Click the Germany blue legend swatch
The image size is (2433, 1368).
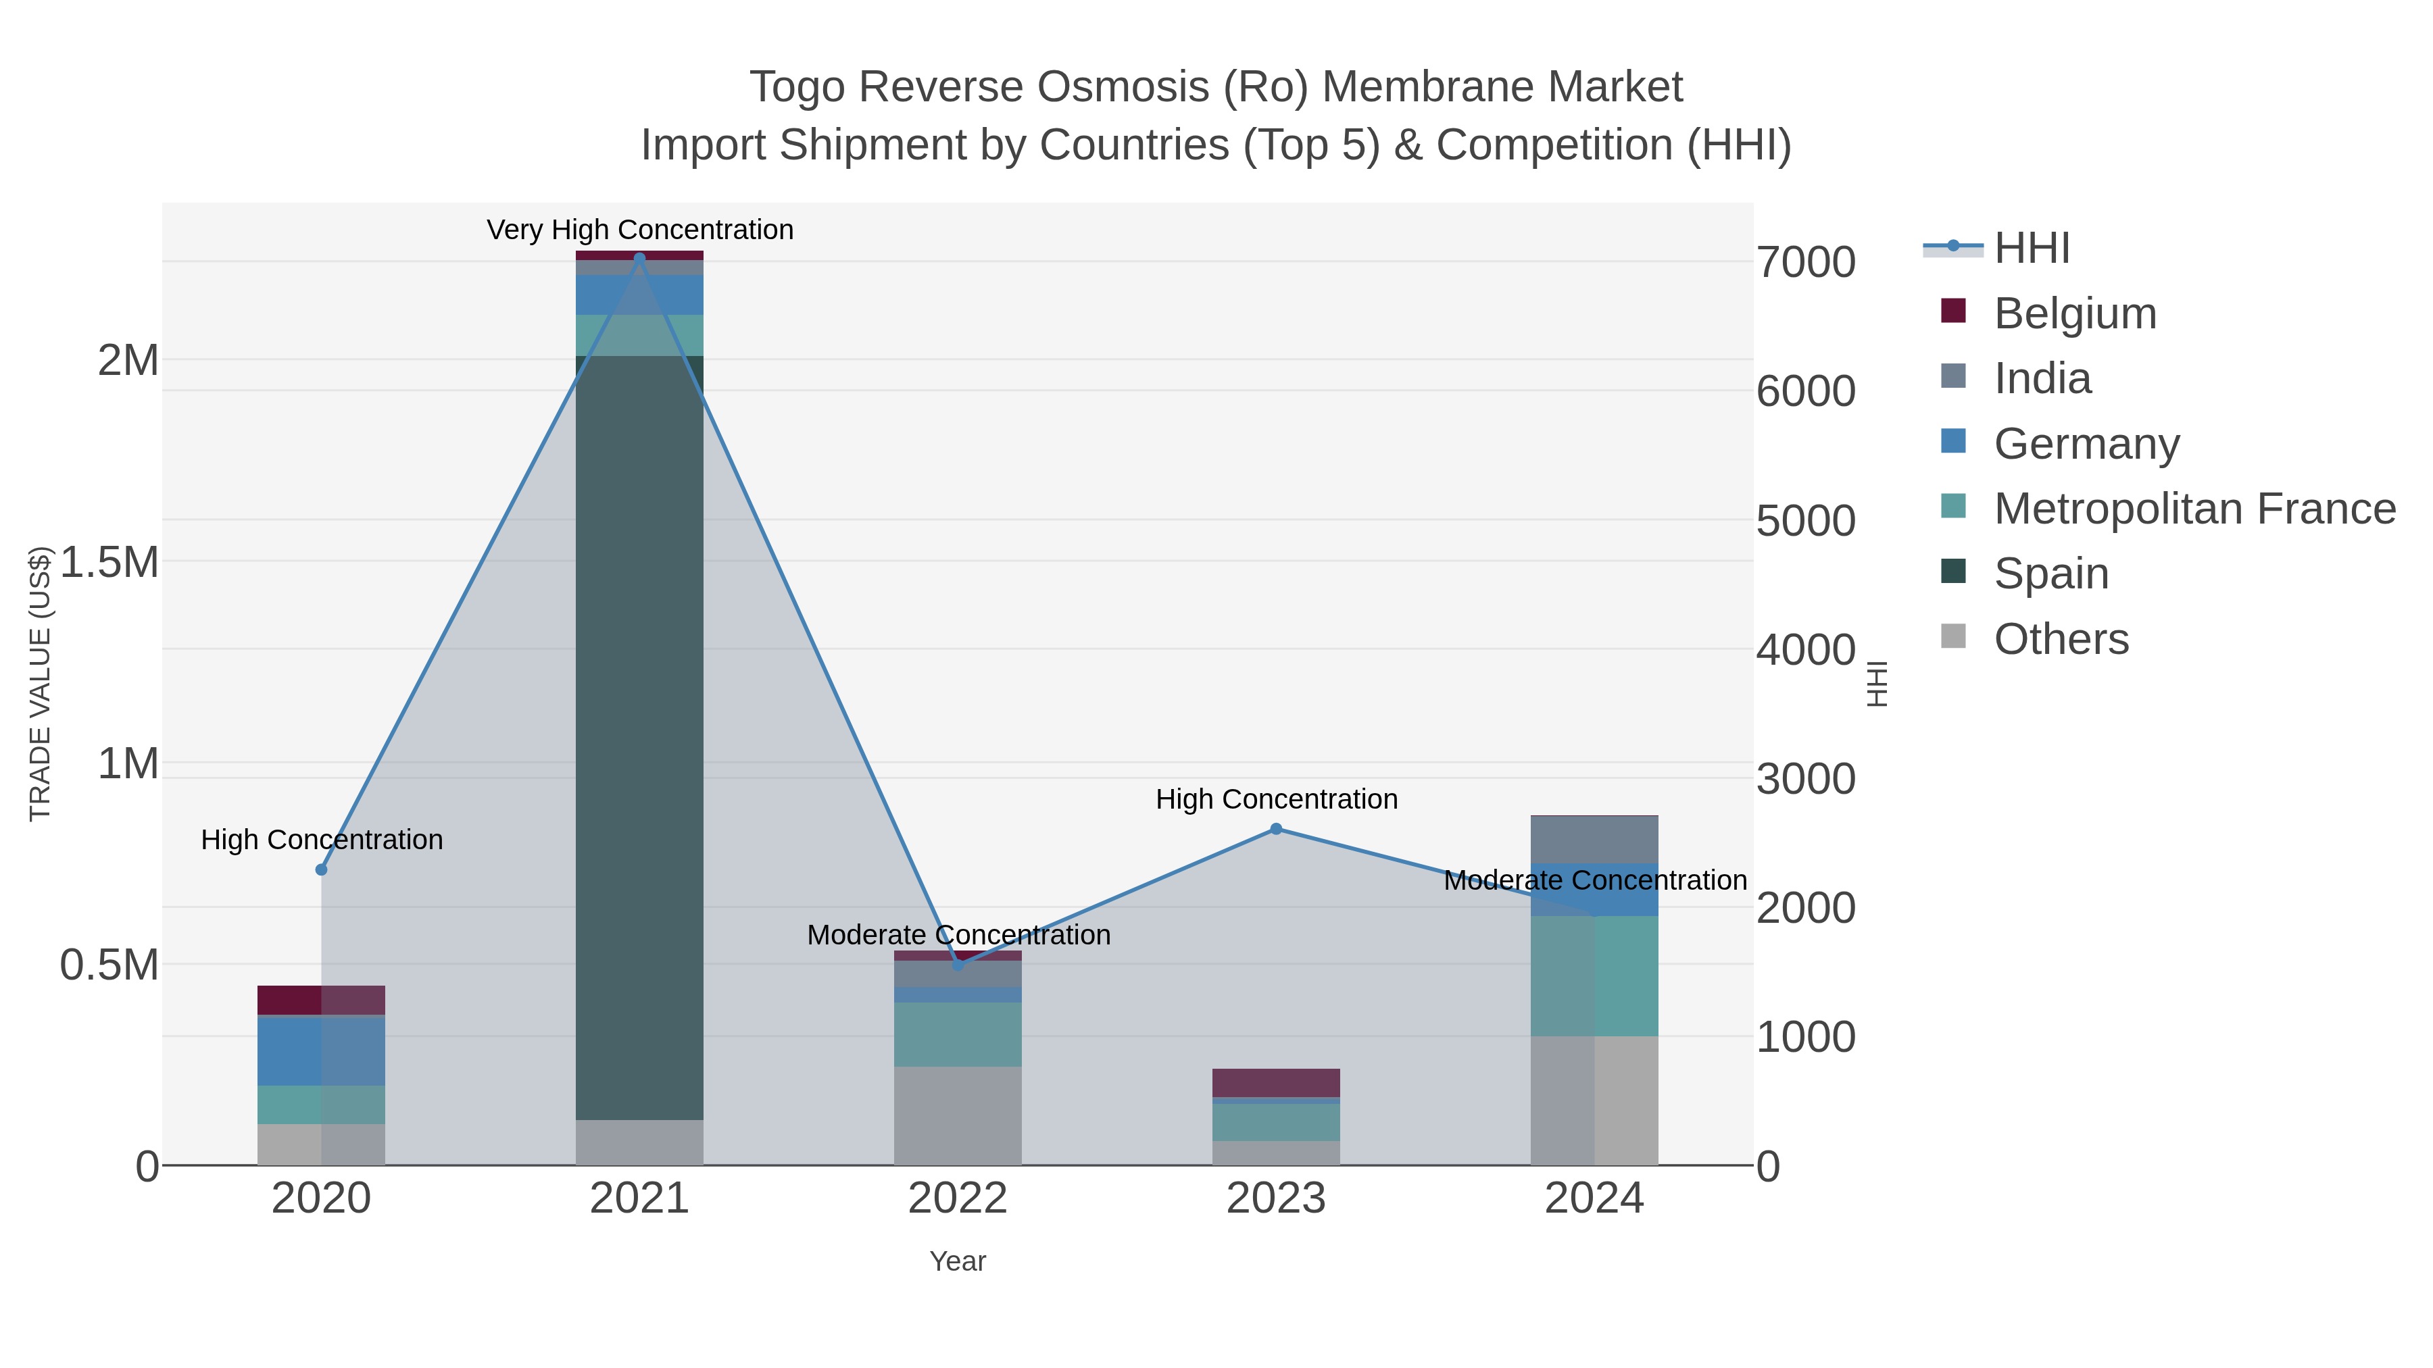[x=1953, y=441]
